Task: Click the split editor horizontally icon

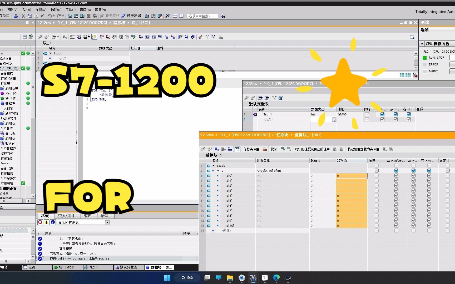Action: 175,16
